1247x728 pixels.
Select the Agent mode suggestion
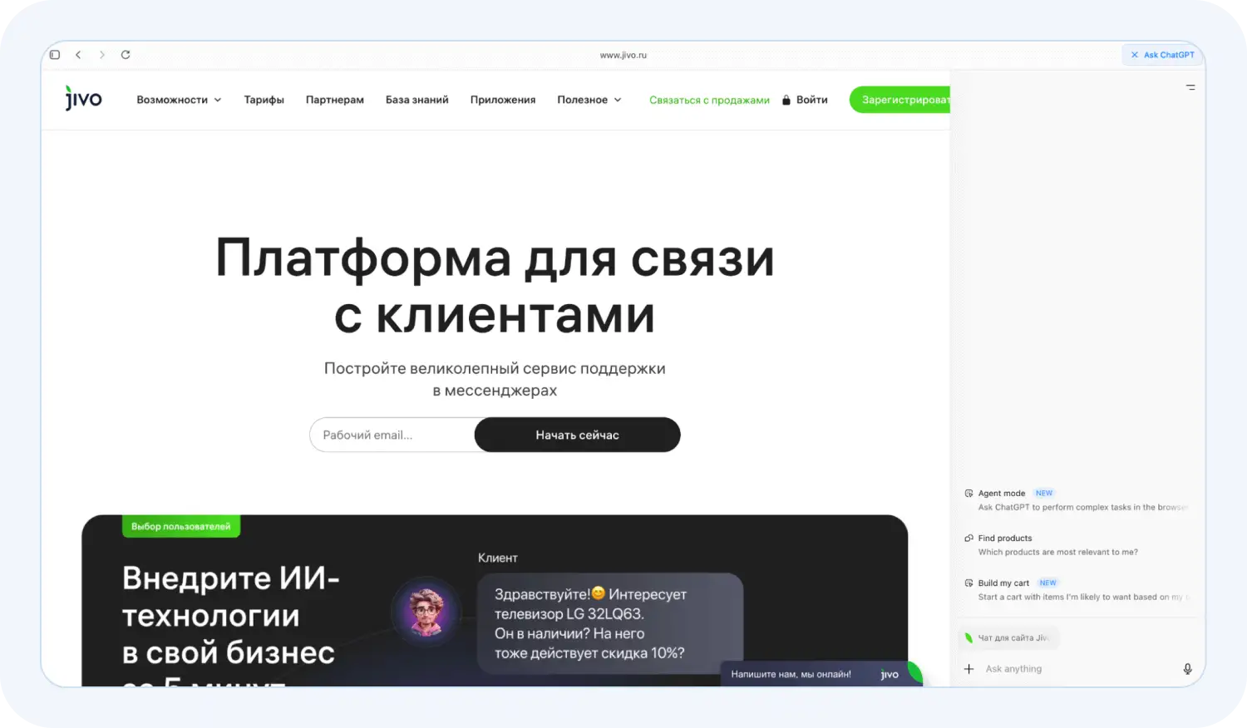click(x=1077, y=499)
